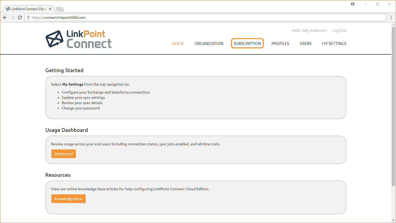Viewport: 396px width, 223px height.
Task: Open MY SETTINGS in the top navigation
Action: (334, 44)
